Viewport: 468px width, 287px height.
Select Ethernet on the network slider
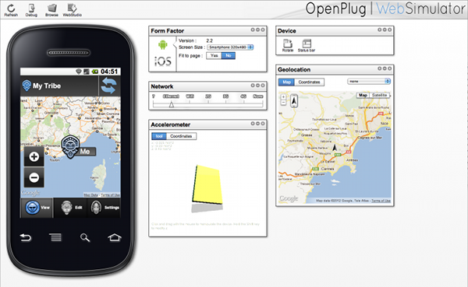[171, 96]
